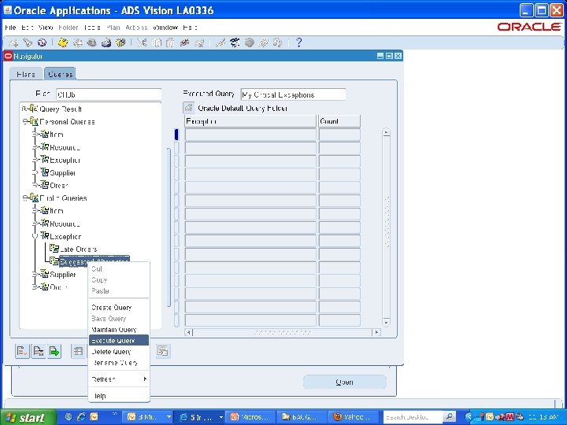Expand Resource under Personal Queries
This screenshot has height=425, width=567.
coord(35,147)
